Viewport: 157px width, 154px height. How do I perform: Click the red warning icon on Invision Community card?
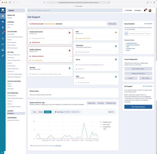pyautogui.click(x=69, y=33)
